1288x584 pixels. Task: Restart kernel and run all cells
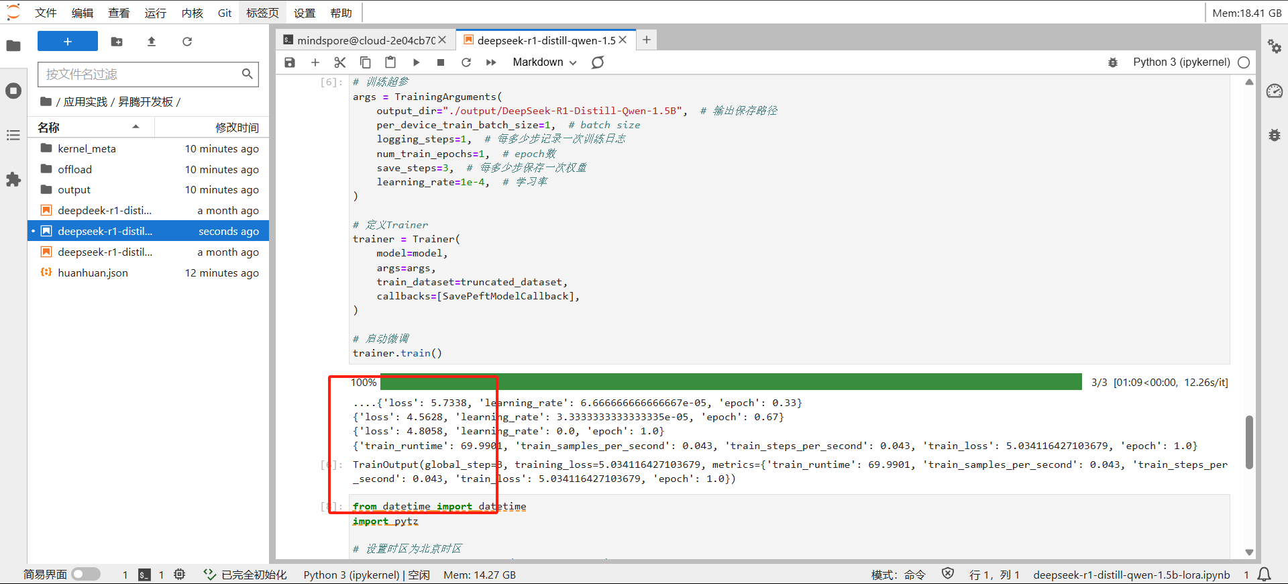pos(491,62)
